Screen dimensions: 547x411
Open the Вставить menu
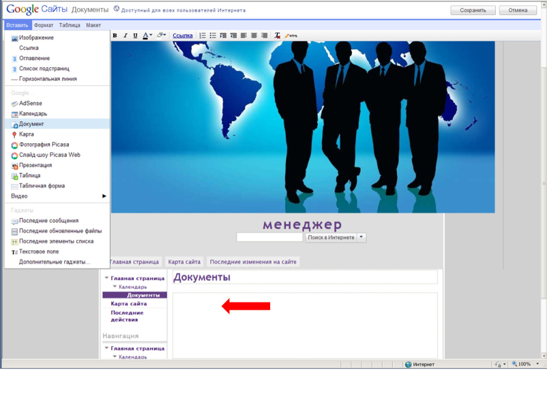pyautogui.click(x=17, y=25)
